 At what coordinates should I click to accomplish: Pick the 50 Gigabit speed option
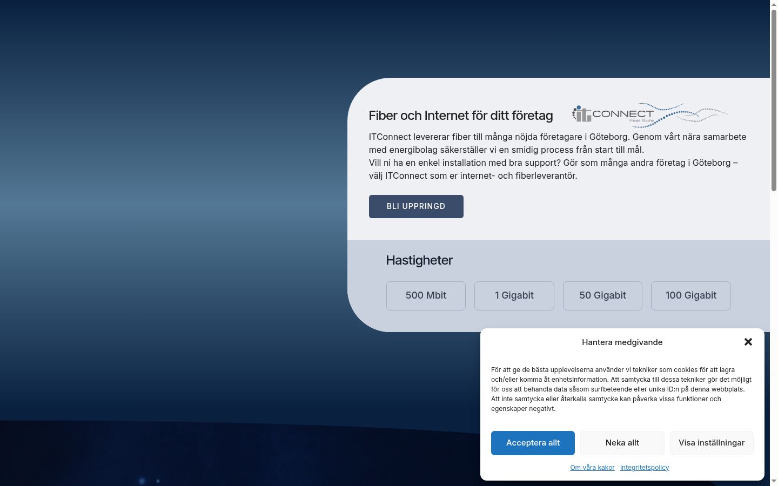point(602,295)
